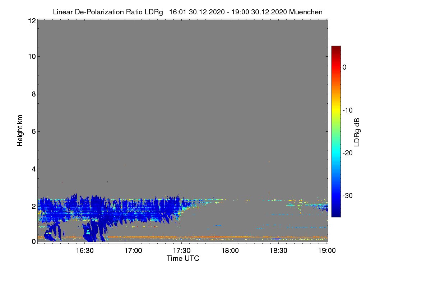This screenshot has height=287, width=431.
Task: Click the height tick label '10'
Action: pyautogui.click(x=31, y=57)
